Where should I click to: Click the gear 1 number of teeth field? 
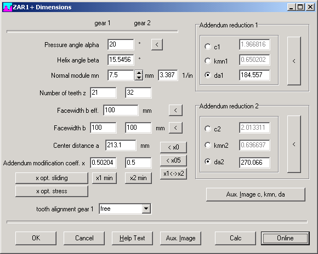pyautogui.click(x=103, y=93)
